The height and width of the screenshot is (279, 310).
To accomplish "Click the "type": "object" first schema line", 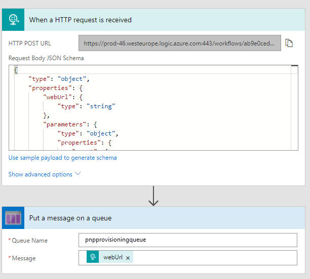I will tap(59, 79).
